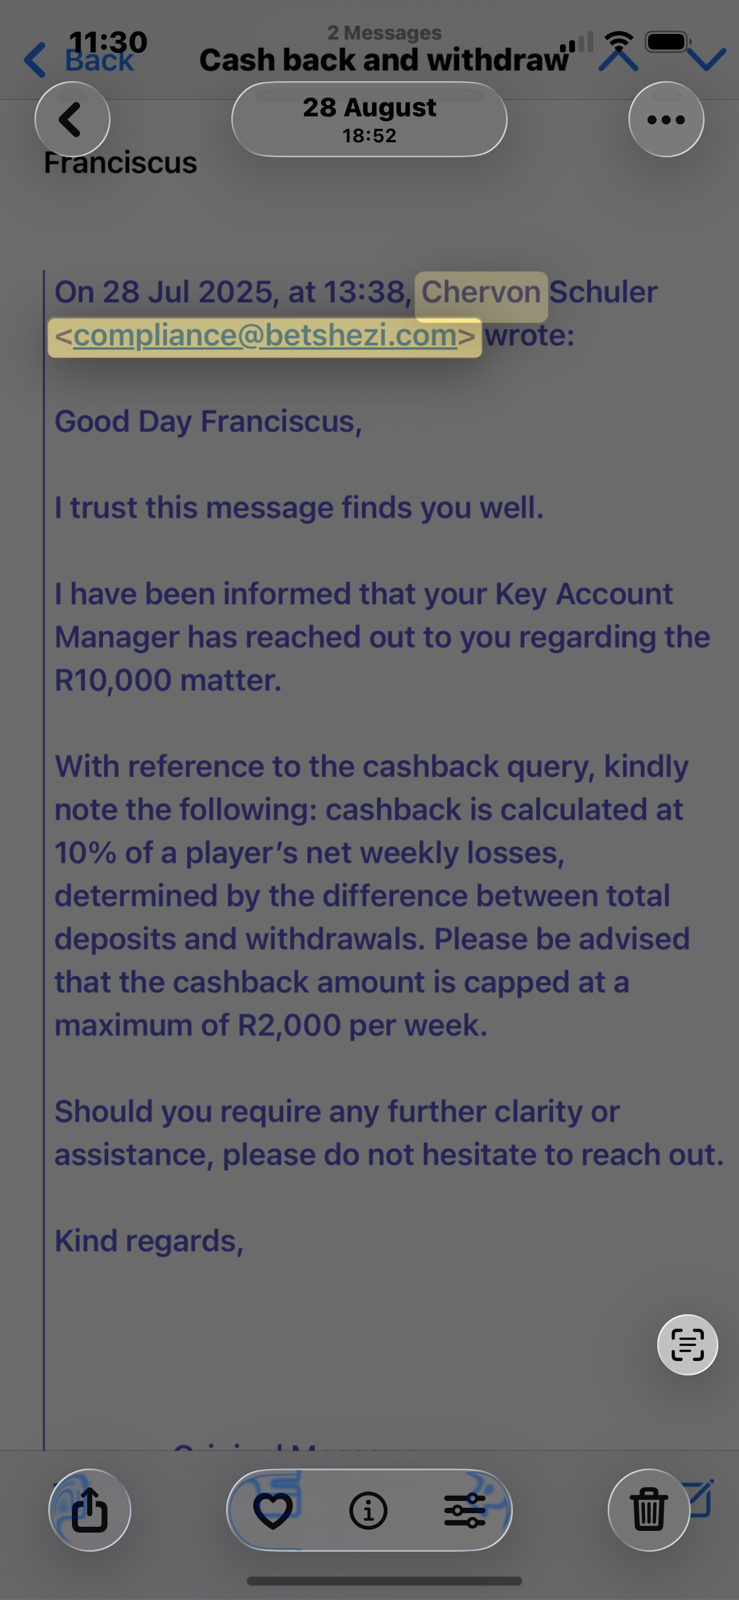Open the ellipsis more options button
The height and width of the screenshot is (1600, 739).
pos(666,119)
